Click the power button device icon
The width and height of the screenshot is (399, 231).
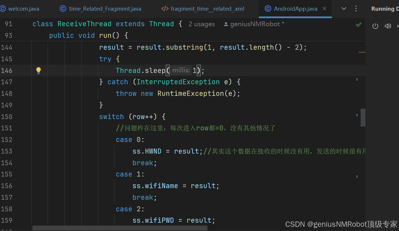375,26
